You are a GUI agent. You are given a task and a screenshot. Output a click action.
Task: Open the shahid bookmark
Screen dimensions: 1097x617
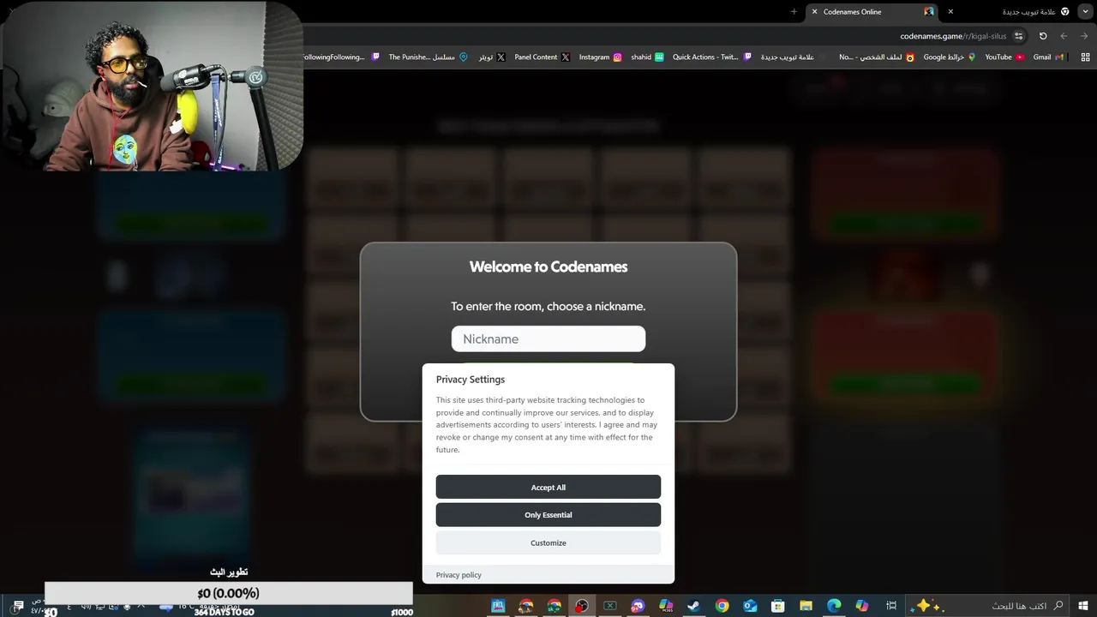[x=647, y=57]
